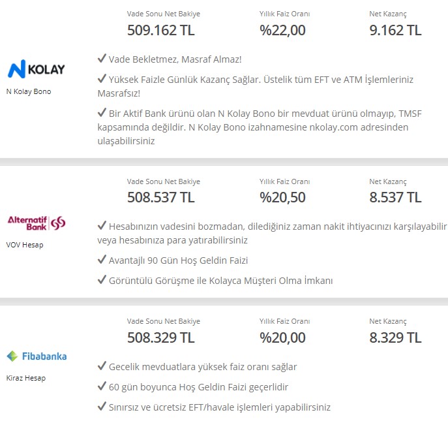
Task: Select the 8.537 TL net earnings
Action: (x=395, y=197)
